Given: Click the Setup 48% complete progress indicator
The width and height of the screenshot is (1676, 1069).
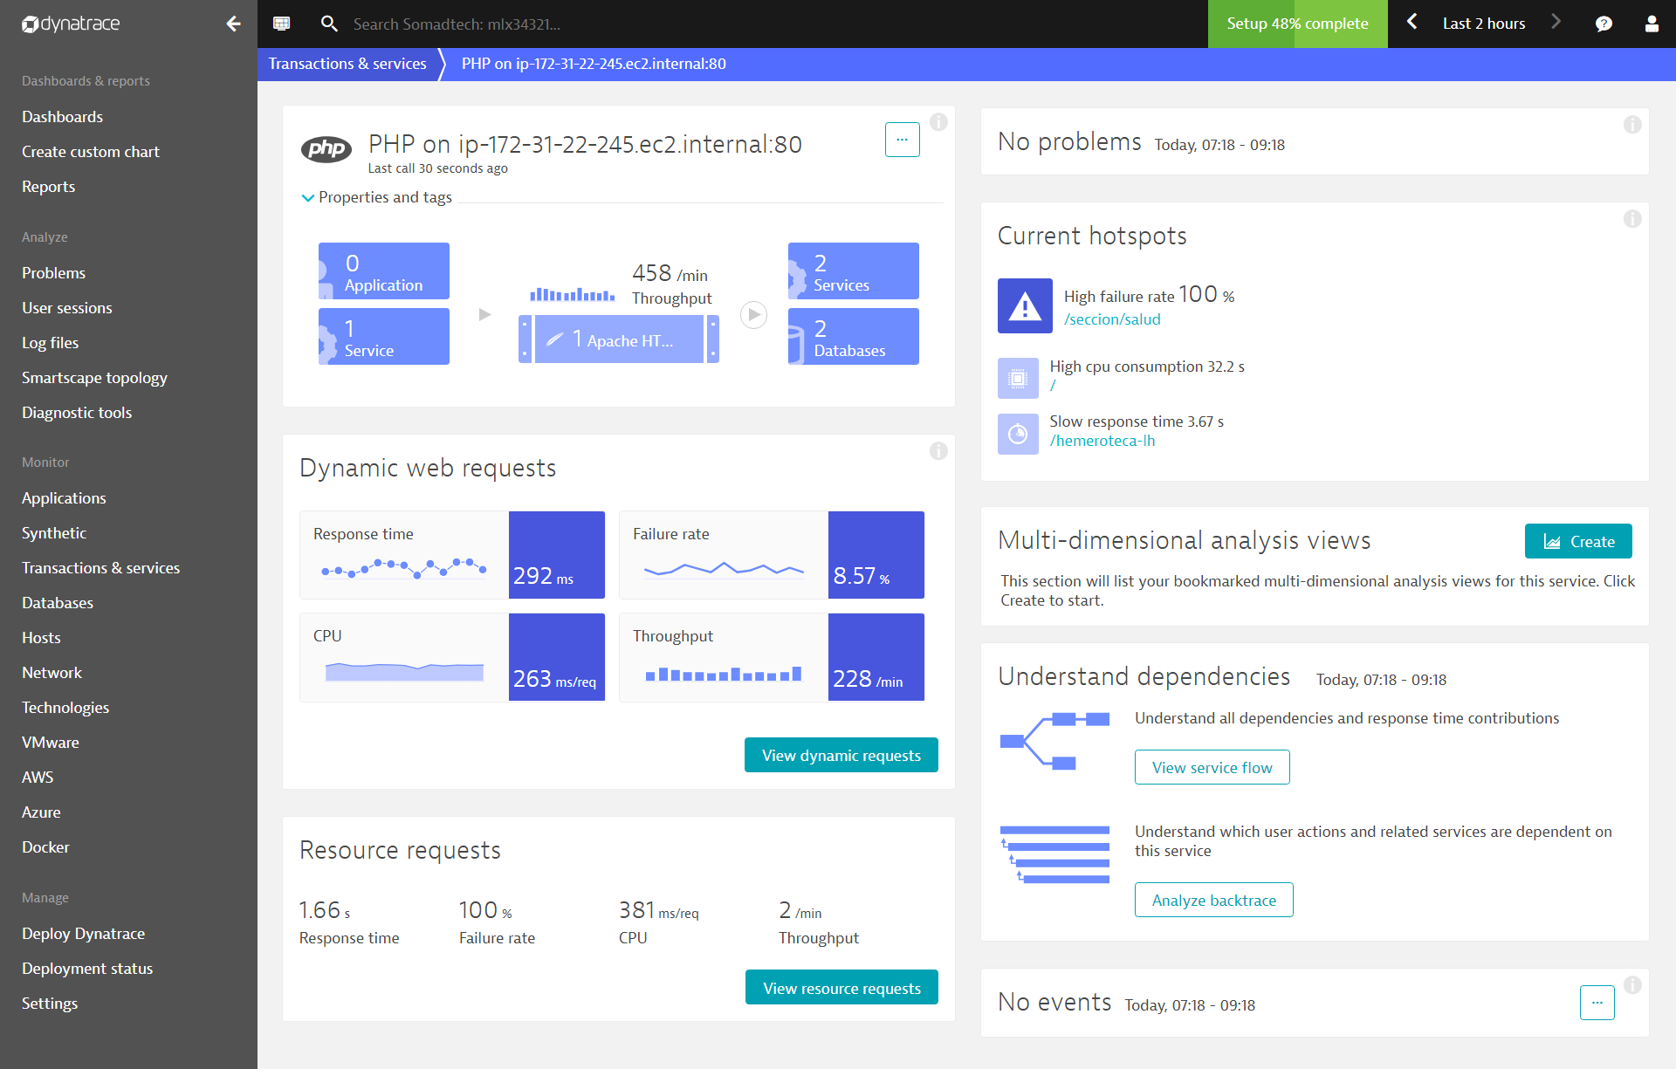Looking at the screenshot, I should pos(1297,24).
